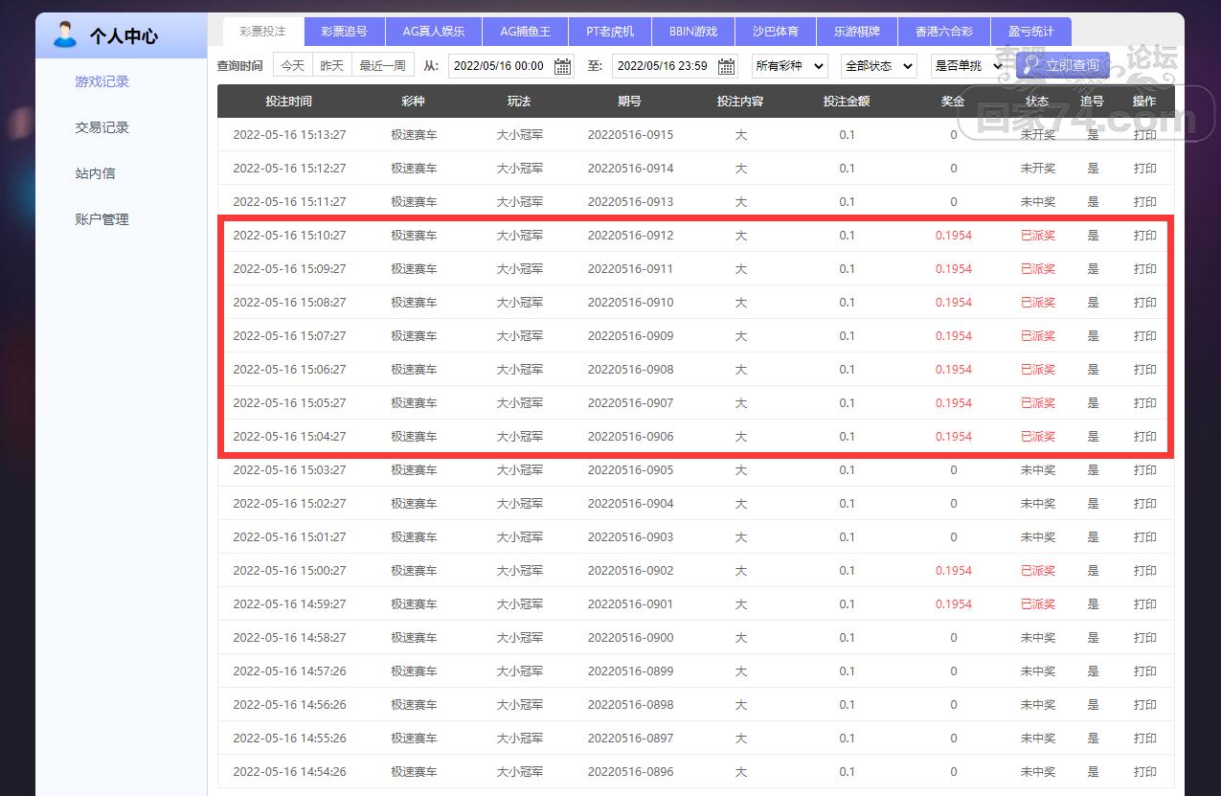Screen dimensions: 1221x796
Task: Select the 今天 quick time filter
Action: (292, 66)
